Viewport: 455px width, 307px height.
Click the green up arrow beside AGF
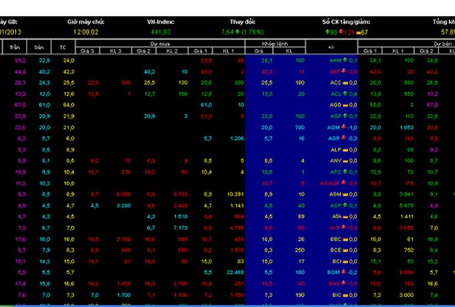345,116
